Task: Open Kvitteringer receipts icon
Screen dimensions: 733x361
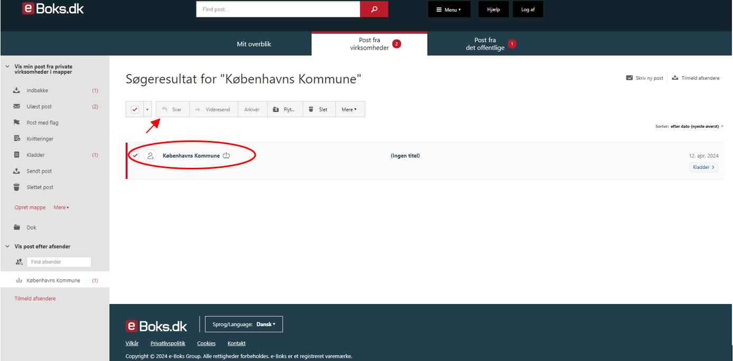Action: coord(16,139)
